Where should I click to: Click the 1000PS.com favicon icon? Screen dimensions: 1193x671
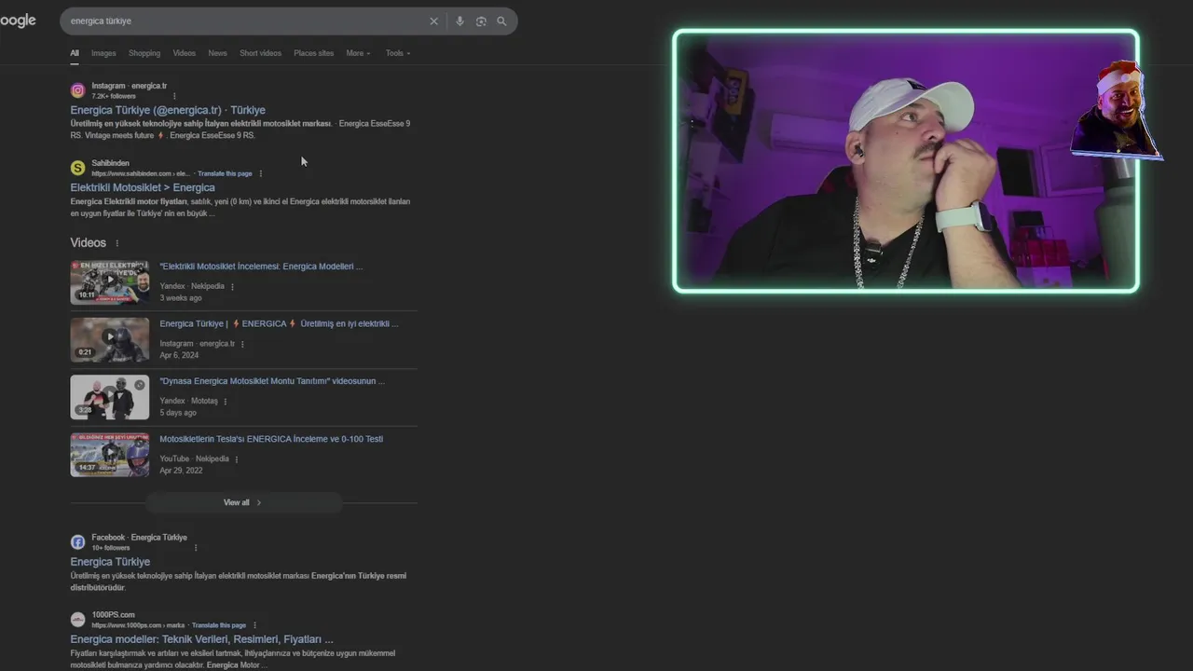point(78,620)
